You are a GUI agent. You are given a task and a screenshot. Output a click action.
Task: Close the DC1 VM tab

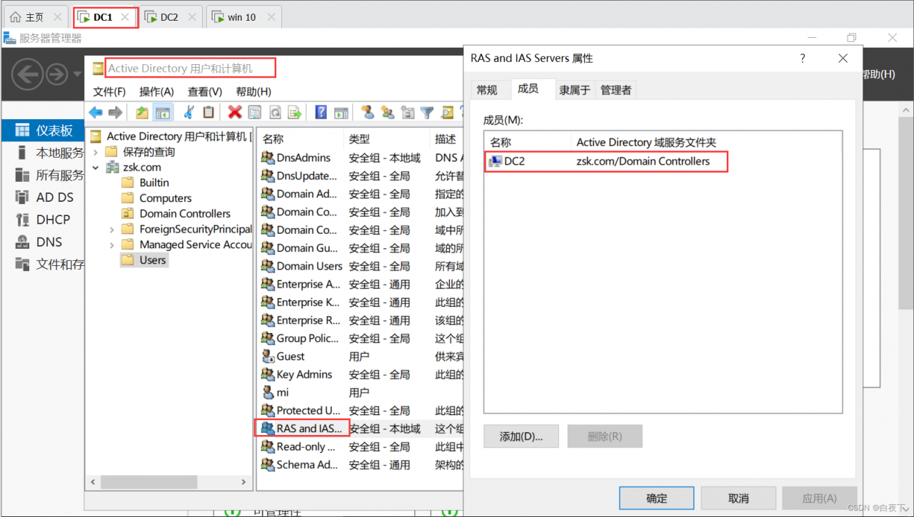125,17
